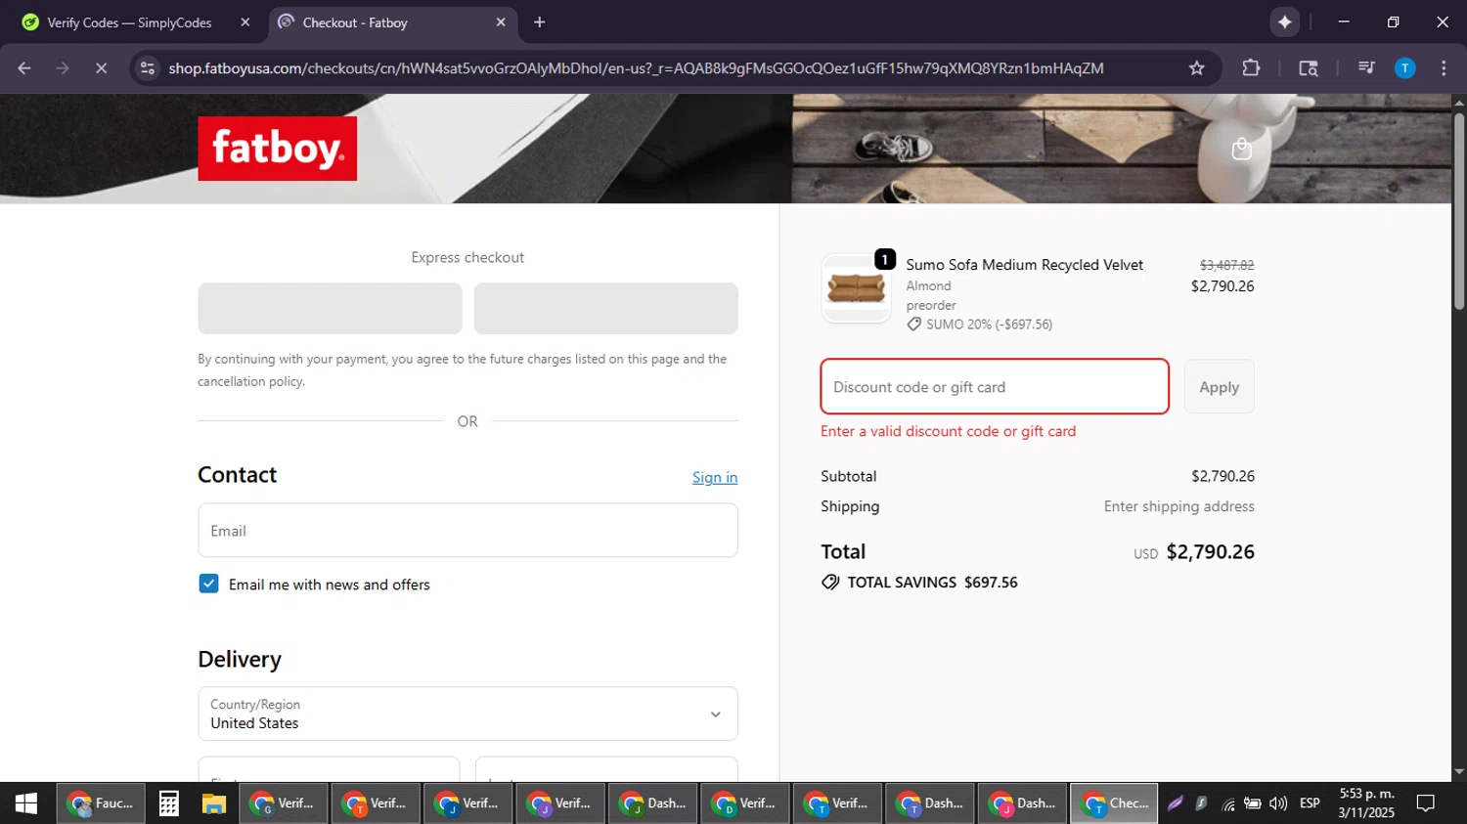Click the Sign in link
The image size is (1467, 824).
[715, 477]
